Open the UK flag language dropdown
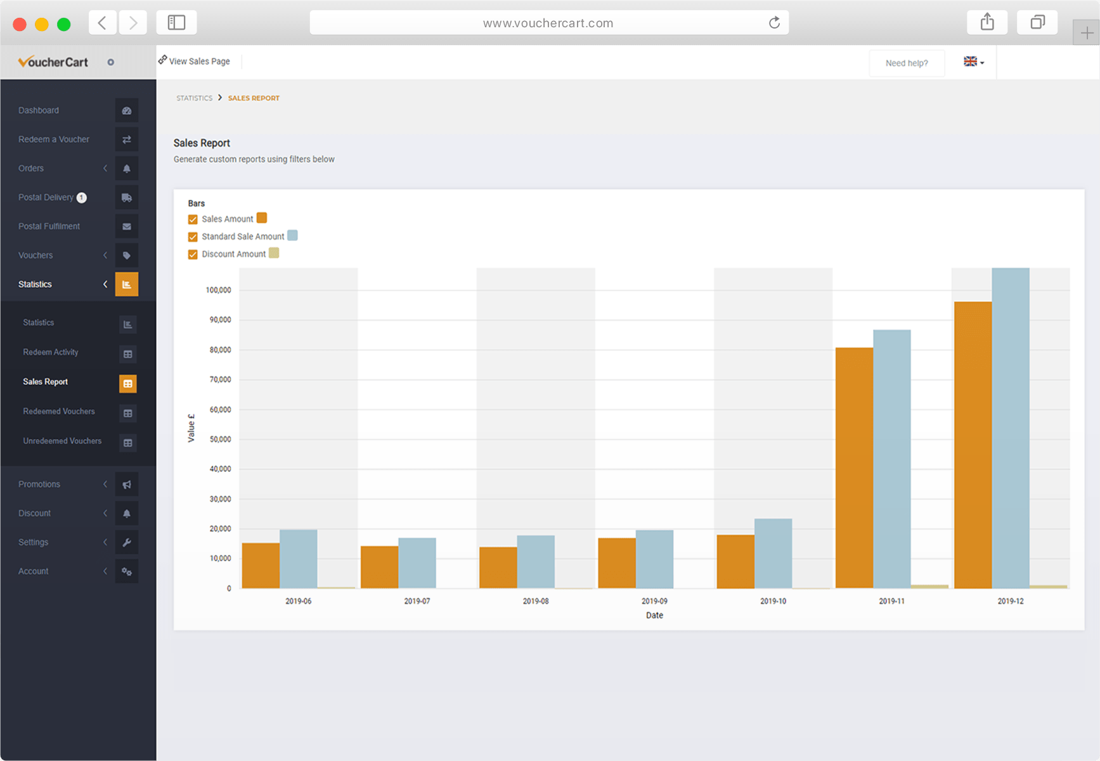 coord(973,62)
